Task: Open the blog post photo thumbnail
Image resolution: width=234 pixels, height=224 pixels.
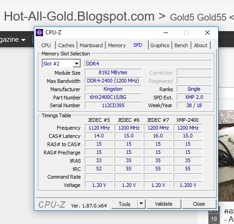Action: [226, 156]
